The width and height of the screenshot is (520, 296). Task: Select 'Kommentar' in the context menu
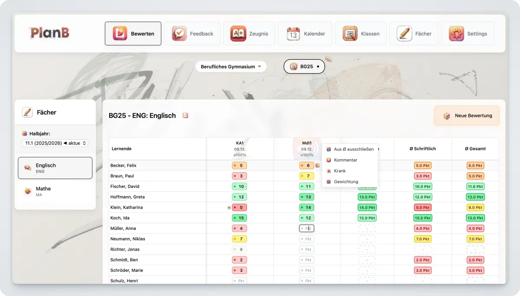tap(345, 160)
